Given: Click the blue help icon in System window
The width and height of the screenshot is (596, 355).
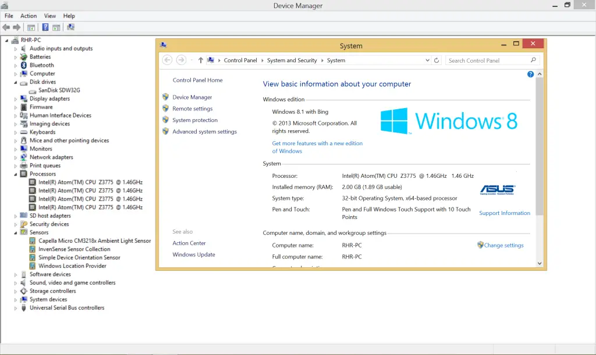Looking at the screenshot, I should tap(530, 74).
